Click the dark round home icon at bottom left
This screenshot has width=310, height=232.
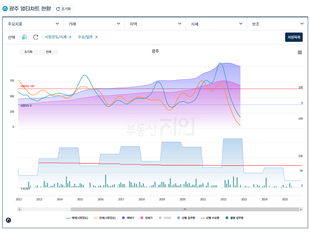[8, 220]
